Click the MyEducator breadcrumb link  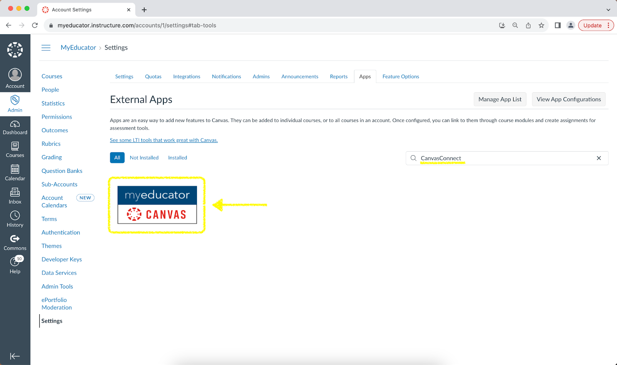(78, 48)
